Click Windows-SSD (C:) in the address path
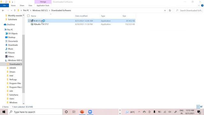The image size is (204, 115). tap(40, 11)
